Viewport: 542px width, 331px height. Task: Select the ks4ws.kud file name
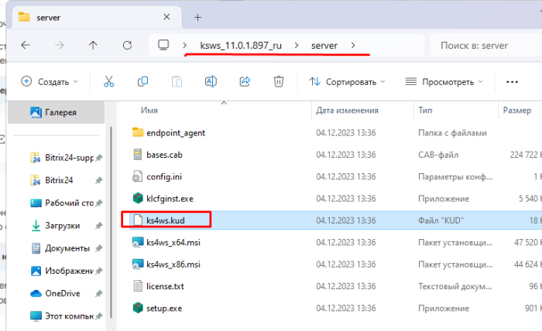click(166, 220)
